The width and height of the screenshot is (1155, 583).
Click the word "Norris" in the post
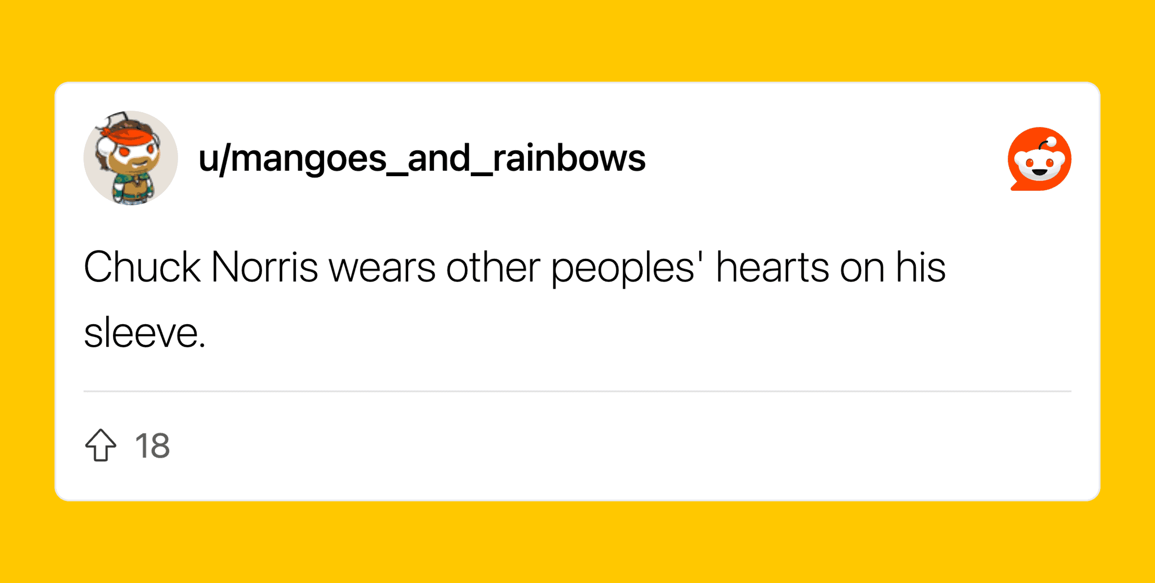point(264,267)
